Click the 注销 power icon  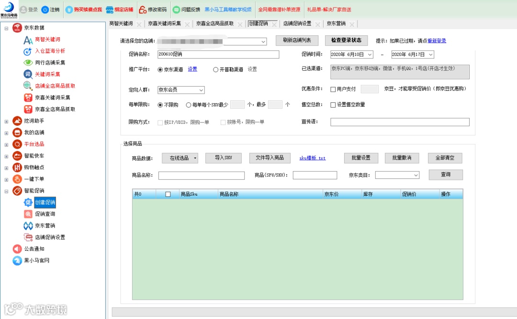point(45,10)
